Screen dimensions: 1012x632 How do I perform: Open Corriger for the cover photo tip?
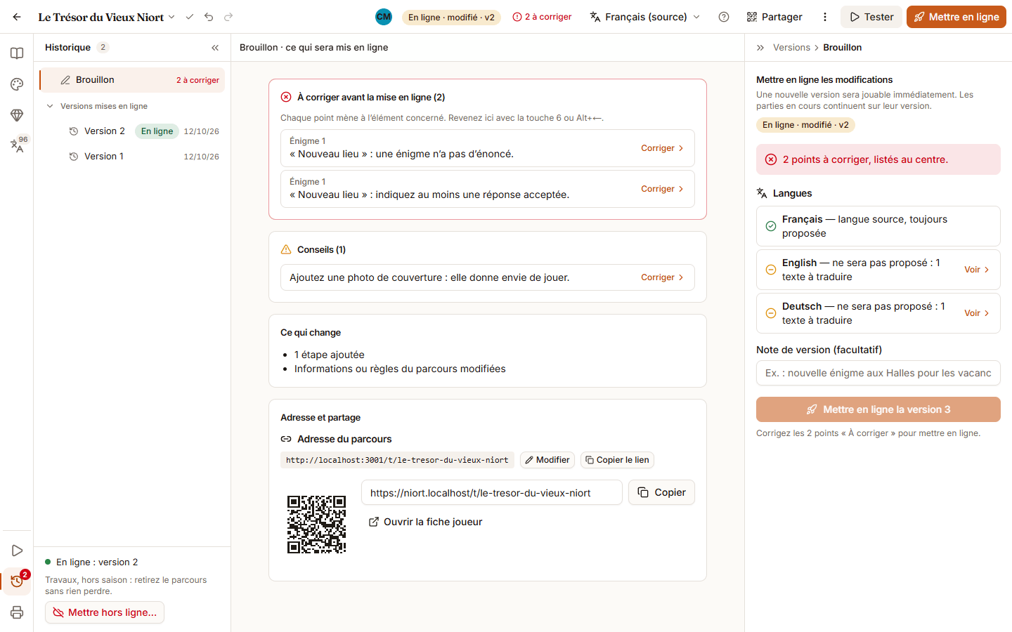662,277
